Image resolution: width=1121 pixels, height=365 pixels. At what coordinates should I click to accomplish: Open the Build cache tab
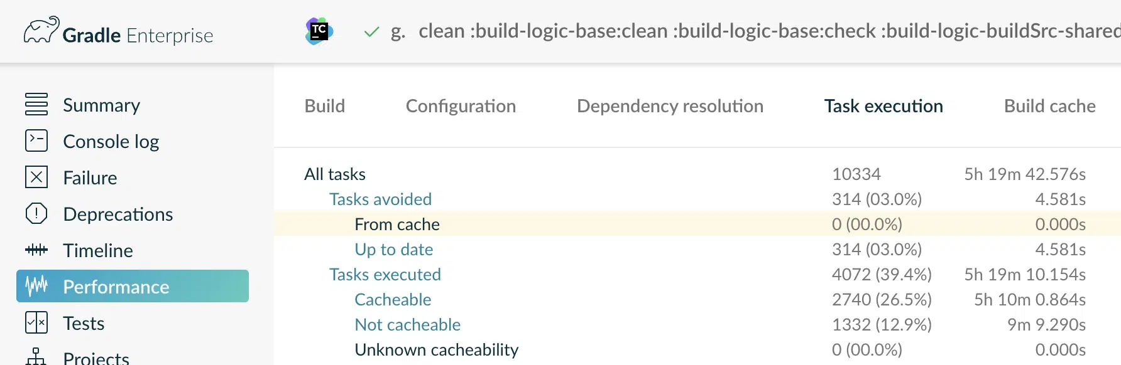[1049, 106]
